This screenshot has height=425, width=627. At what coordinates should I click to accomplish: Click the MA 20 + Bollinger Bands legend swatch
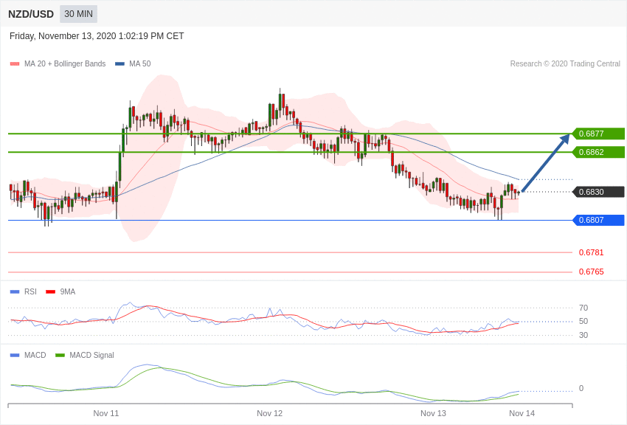point(15,63)
